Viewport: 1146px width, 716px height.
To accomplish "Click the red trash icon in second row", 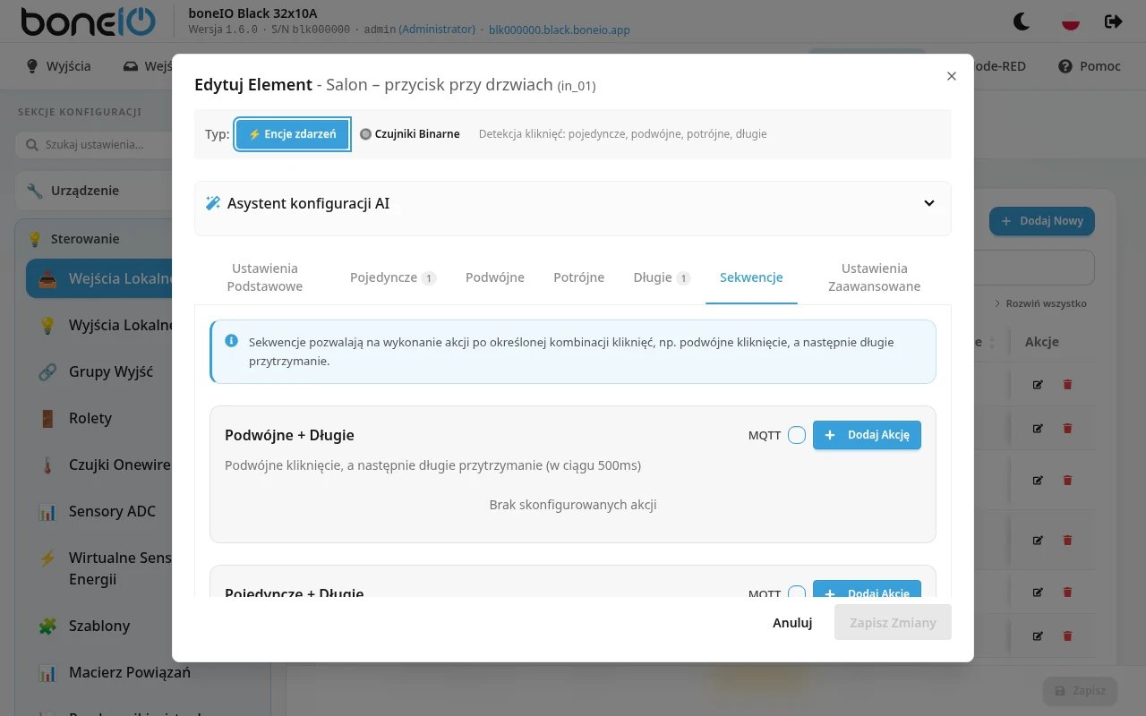I will tap(1067, 429).
